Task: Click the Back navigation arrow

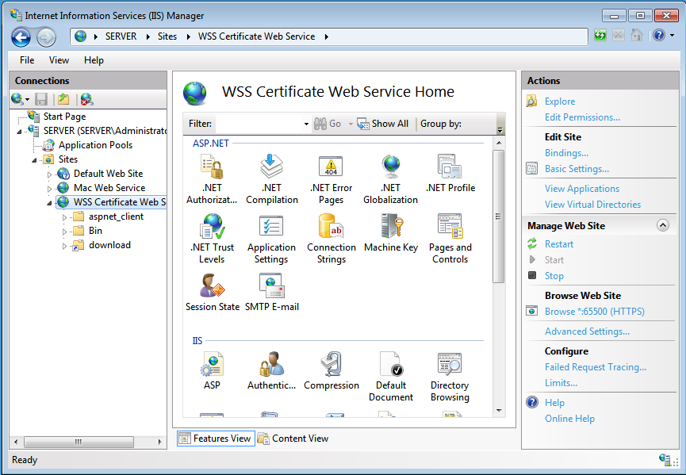Action: [x=21, y=37]
